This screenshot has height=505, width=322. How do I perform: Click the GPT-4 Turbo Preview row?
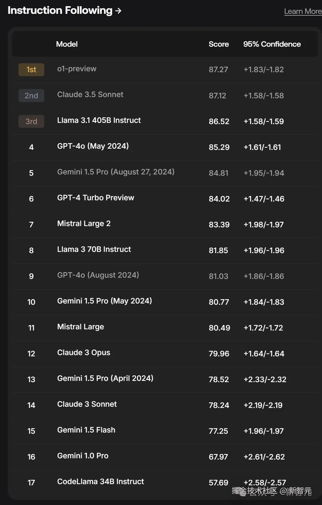coord(96,198)
